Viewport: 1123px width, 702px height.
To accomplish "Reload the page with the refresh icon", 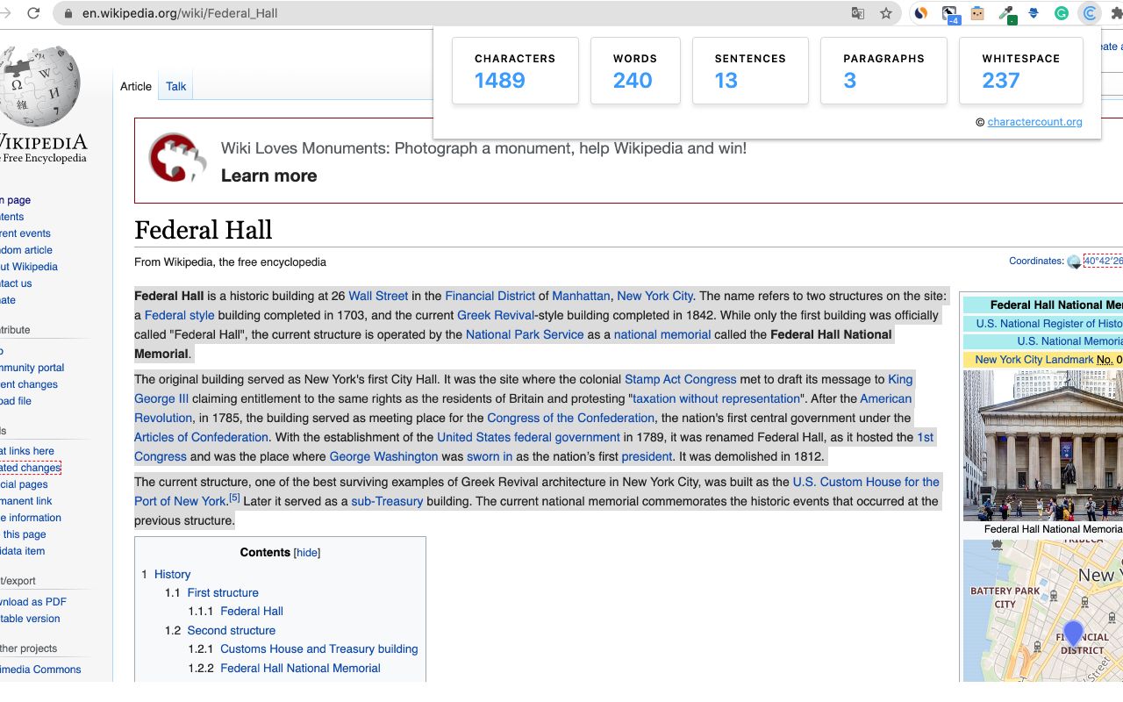I will [x=33, y=13].
